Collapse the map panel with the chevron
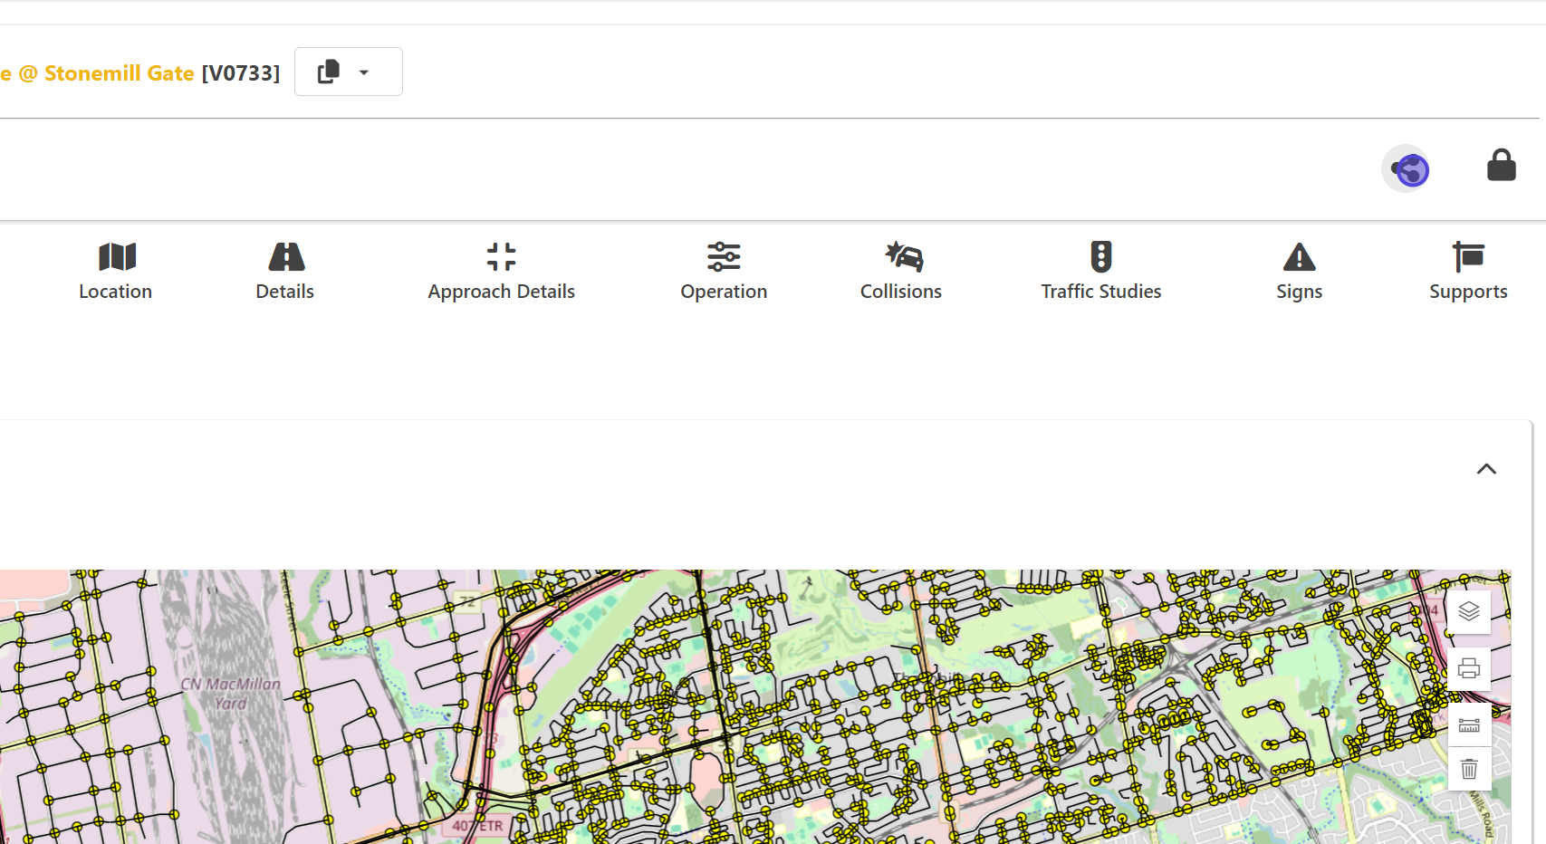 [x=1486, y=469]
